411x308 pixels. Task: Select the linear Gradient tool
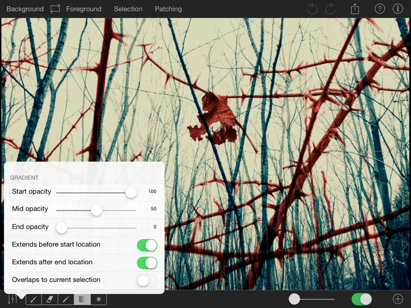click(x=82, y=299)
